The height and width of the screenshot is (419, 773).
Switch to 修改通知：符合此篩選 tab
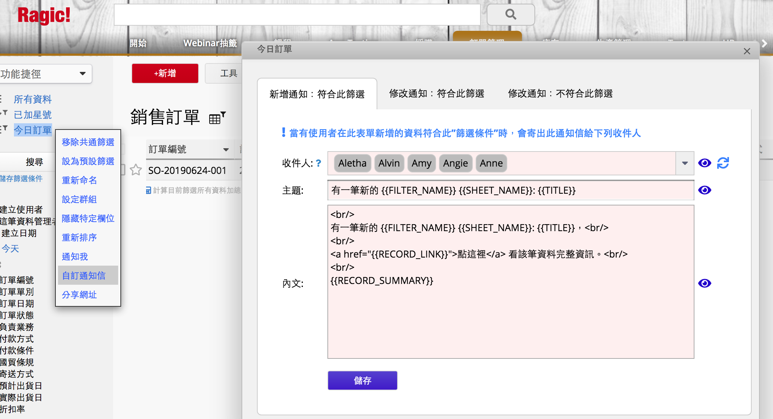[437, 94]
